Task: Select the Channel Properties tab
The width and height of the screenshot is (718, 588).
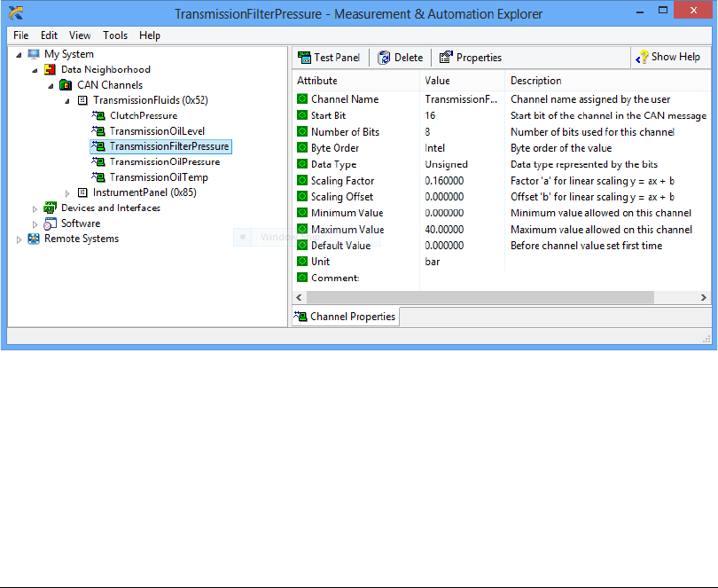Action: pyautogui.click(x=346, y=317)
